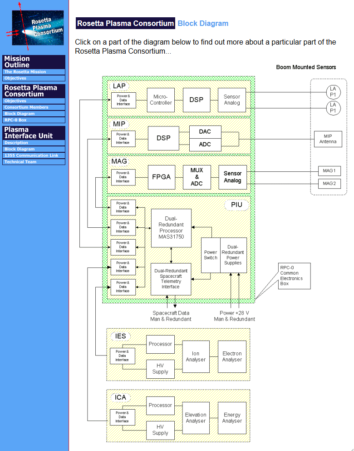Click the Boom Mounted Sensors heading
The height and width of the screenshot is (451, 354).
pyautogui.click(x=306, y=67)
